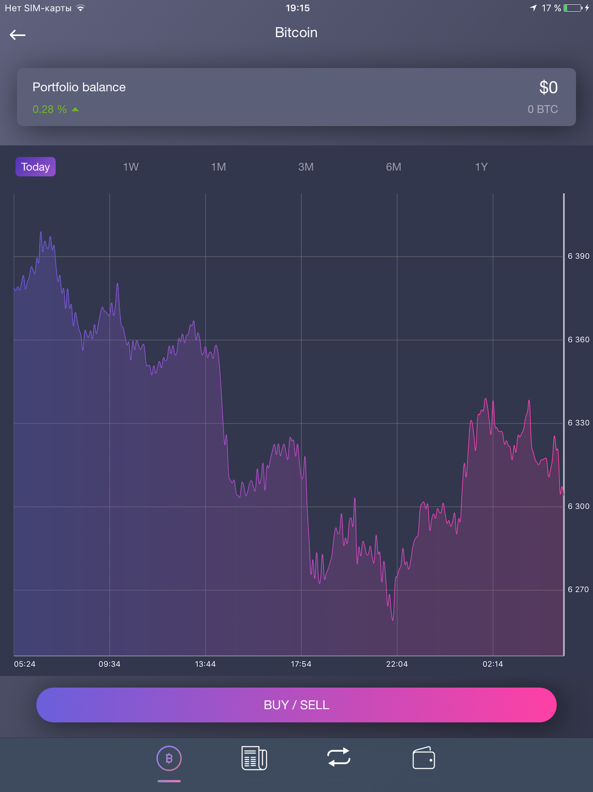
Task: Tap the back arrow at top left
Action: (x=18, y=34)
